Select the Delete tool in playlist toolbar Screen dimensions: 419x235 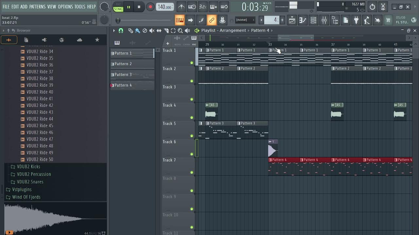pyautogui.click(x=145, y=30)
